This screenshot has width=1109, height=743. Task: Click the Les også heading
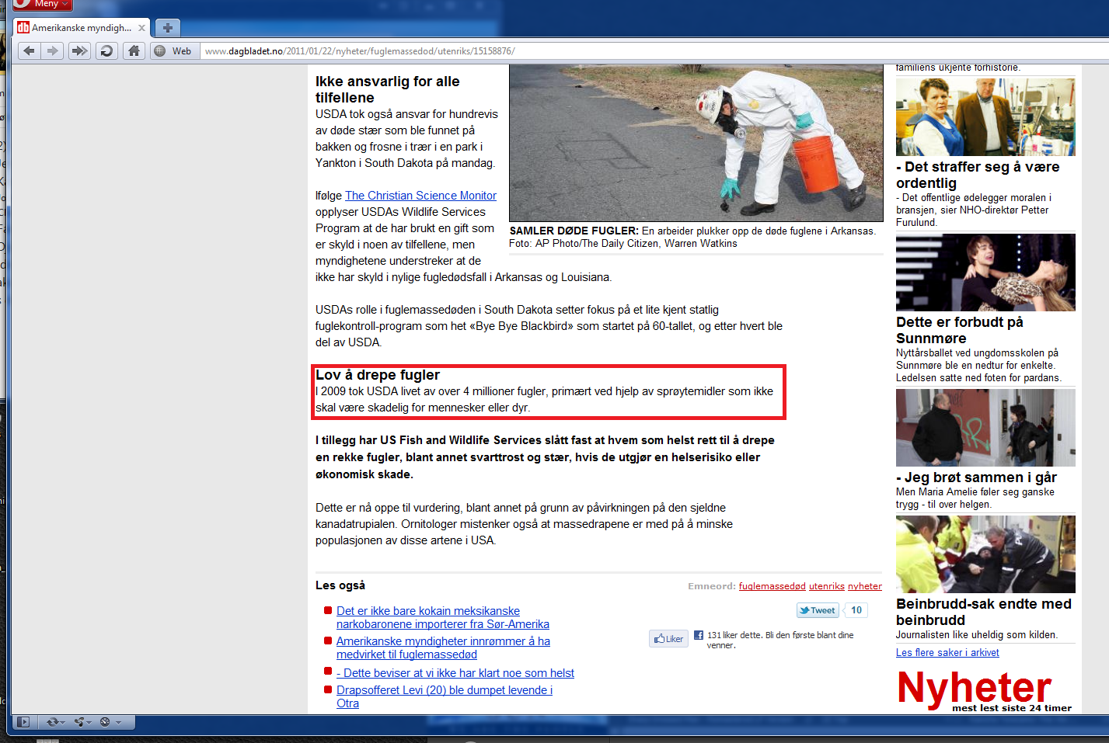click(340, 585)
